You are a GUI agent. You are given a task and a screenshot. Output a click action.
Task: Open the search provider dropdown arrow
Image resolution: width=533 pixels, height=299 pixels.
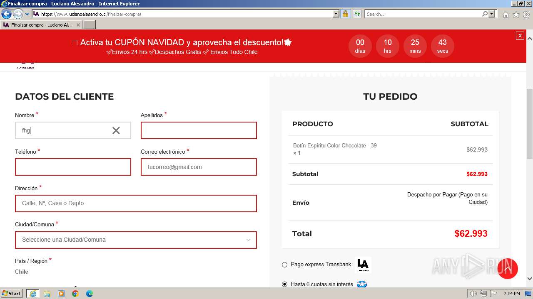pos(492,14)
